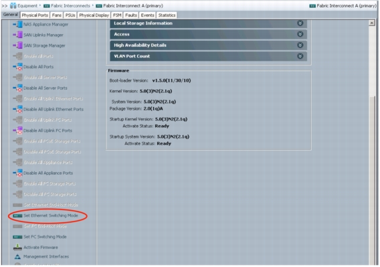Image resolution: width=380 pixels, height=267 pixels.
Task: Click the Set FC Switching Mode link
Action: click(x=45, y=237)
